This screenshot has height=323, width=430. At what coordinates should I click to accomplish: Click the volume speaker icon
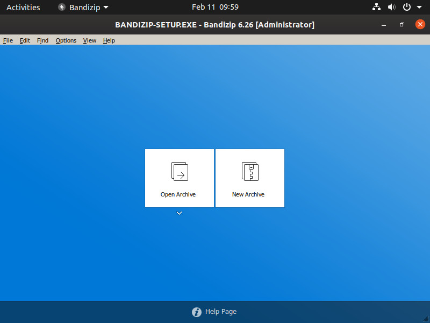tap(391, 8)
